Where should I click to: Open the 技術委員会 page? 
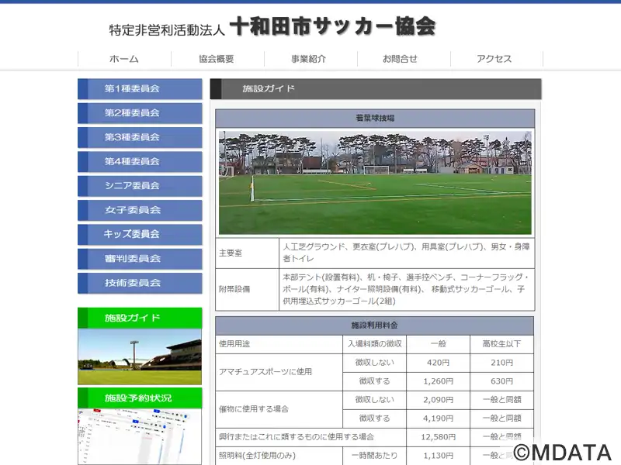140,283
